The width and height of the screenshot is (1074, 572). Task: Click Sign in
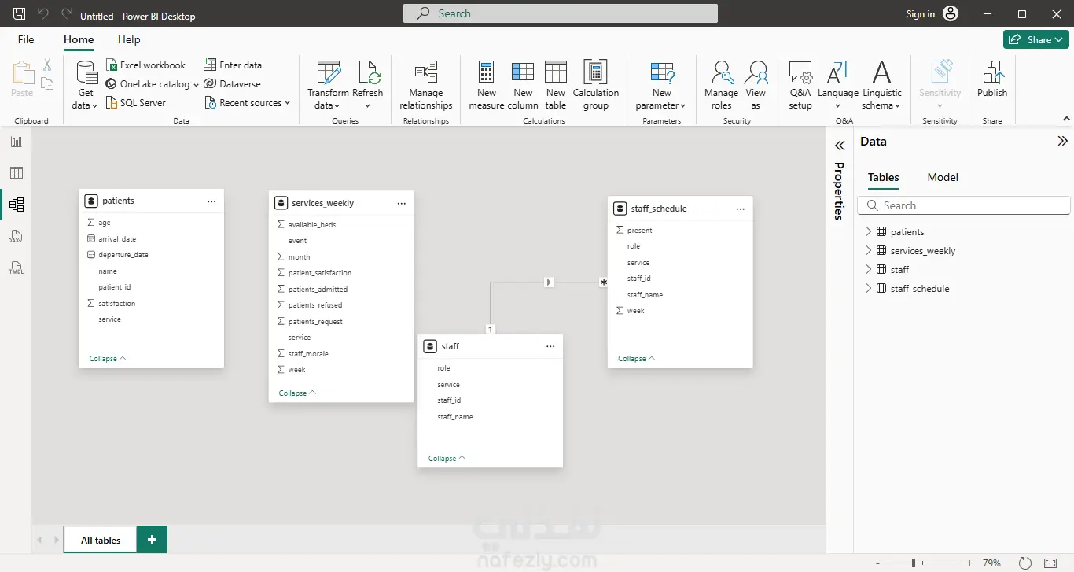920,14
